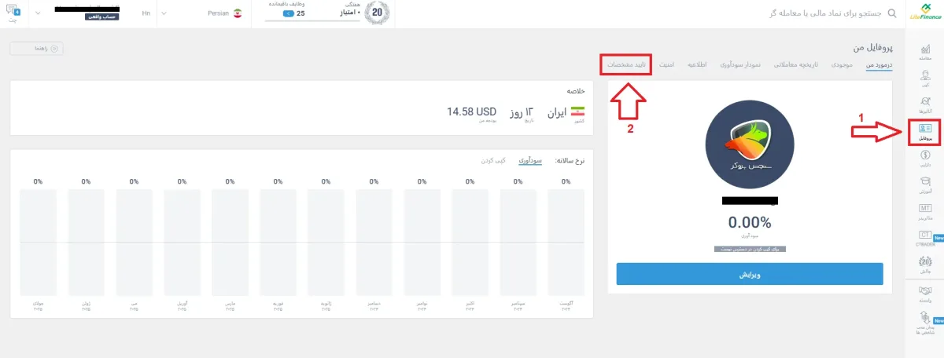Open the Education (آموزش) graduation cap icon

pos(924,184)
